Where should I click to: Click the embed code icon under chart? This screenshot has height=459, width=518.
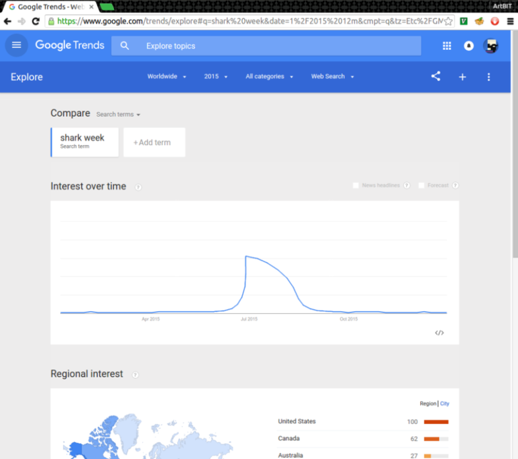click(439, 333)
